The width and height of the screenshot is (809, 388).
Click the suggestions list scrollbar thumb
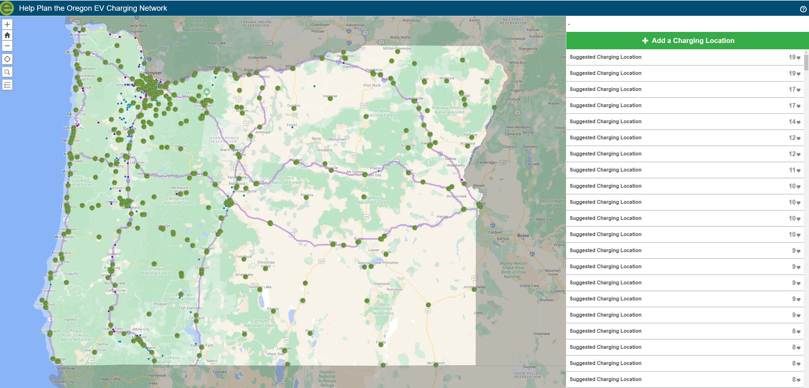(806, 62)
